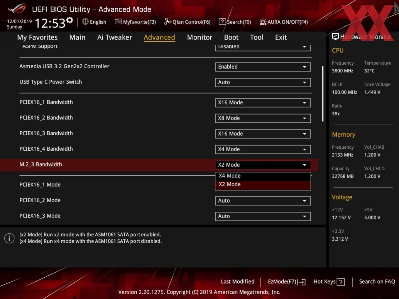Choose X4 Mode in dropdown list
Image resolution: width=399 pixels, height=299 pixels.
point(263,176)
